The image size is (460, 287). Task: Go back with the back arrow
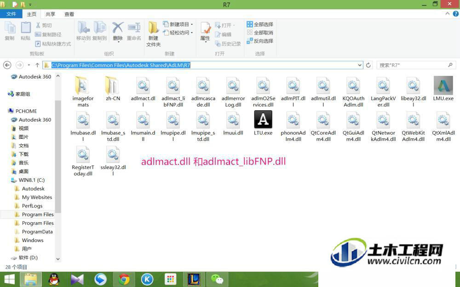pyautogui.click(x=7, y=65)
